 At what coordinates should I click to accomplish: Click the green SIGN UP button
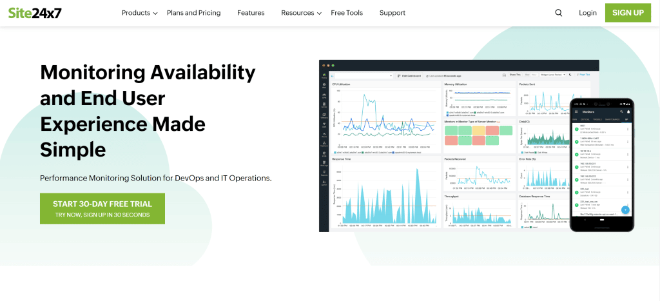628,13
